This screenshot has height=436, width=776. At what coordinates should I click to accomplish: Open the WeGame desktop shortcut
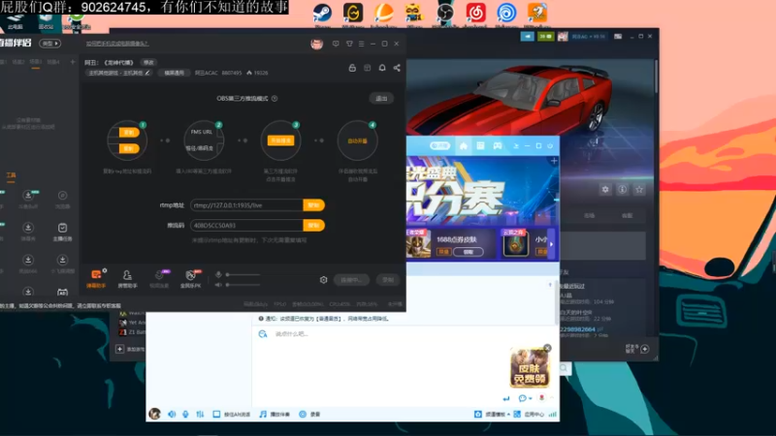353,13
